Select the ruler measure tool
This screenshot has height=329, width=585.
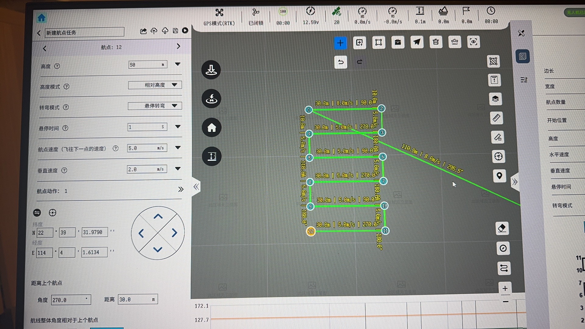[496, 118]
